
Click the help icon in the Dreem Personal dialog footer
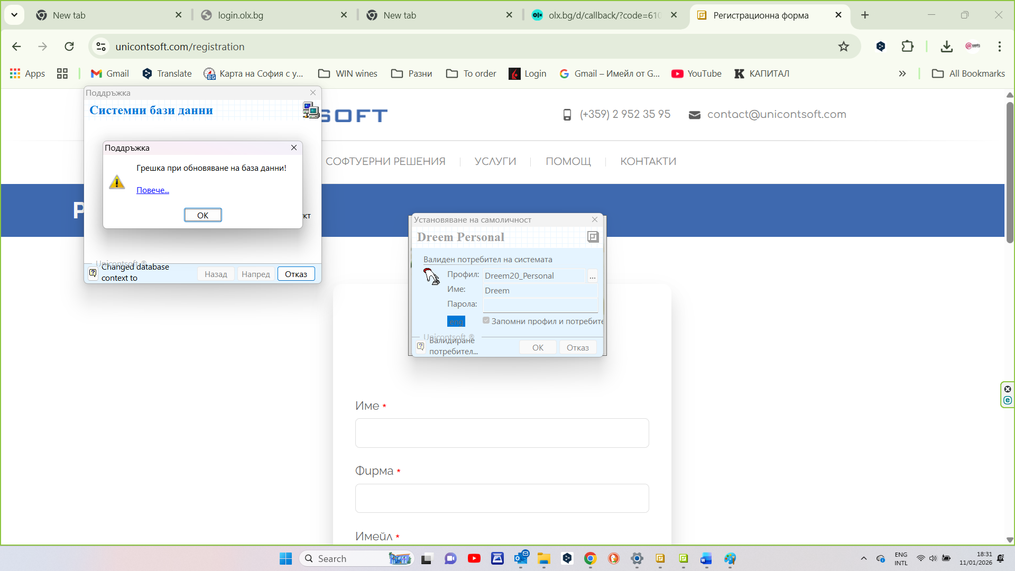pos(420,346)
